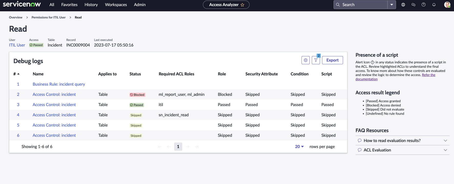Expand the ACL Evaluation FAQ chevron
The height and width of the screenshot is (184, 454).
(446, 150)
